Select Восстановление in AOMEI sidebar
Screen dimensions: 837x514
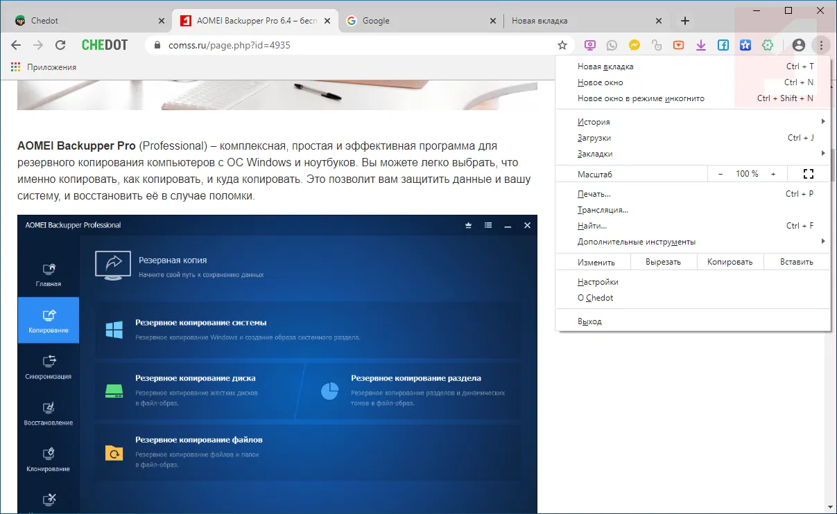click(49, 413)
